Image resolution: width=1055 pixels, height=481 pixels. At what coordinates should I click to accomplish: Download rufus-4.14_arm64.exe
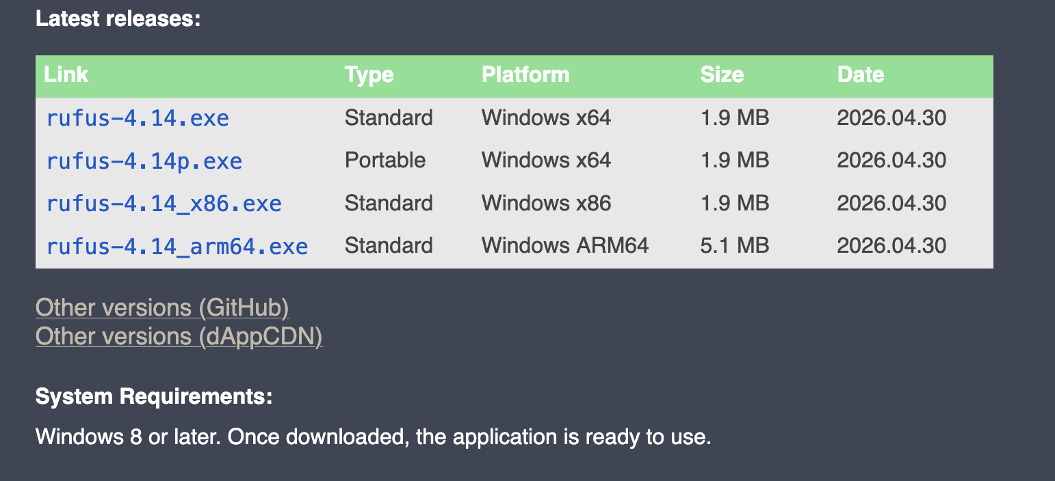[177, 246]
